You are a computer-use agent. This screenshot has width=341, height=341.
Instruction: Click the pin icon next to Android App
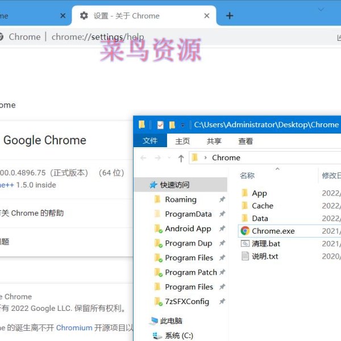[222, 228]
